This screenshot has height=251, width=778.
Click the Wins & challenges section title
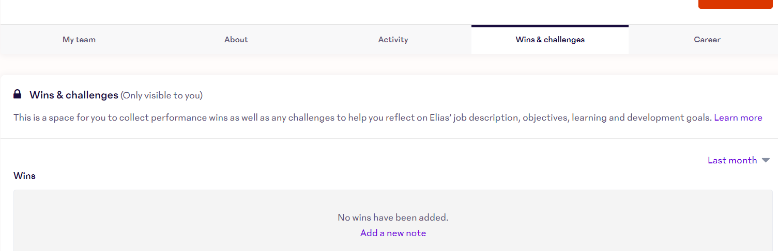(x=74, y=95)
